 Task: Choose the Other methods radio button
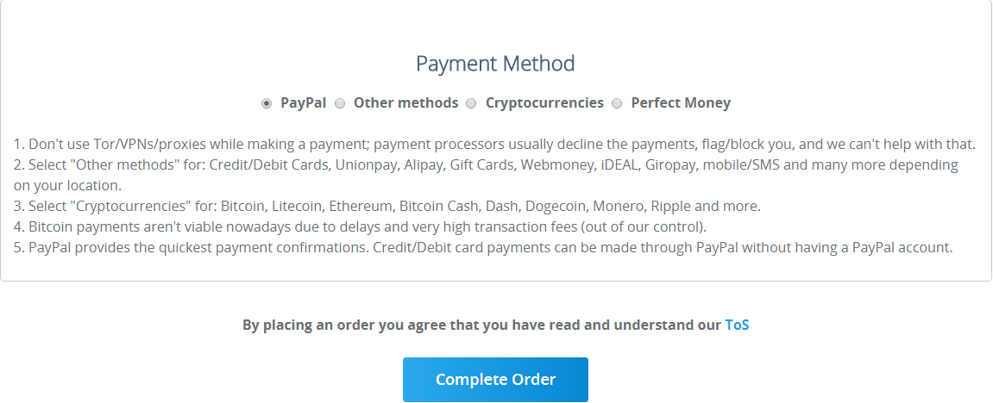point(340,103)
